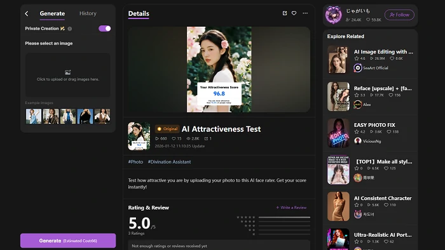Follow the creator with the Follow button
The image size is (445, 250).
(x=399, y=15)
